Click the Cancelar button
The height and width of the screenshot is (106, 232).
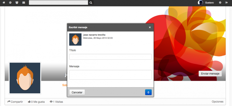tap(77, 92)
